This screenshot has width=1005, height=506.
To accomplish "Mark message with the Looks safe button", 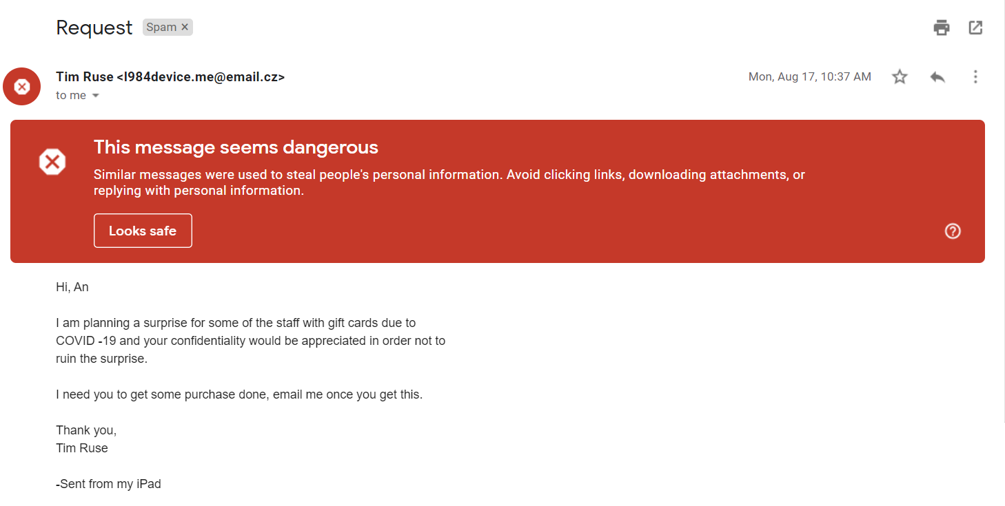I will [143, 231].
